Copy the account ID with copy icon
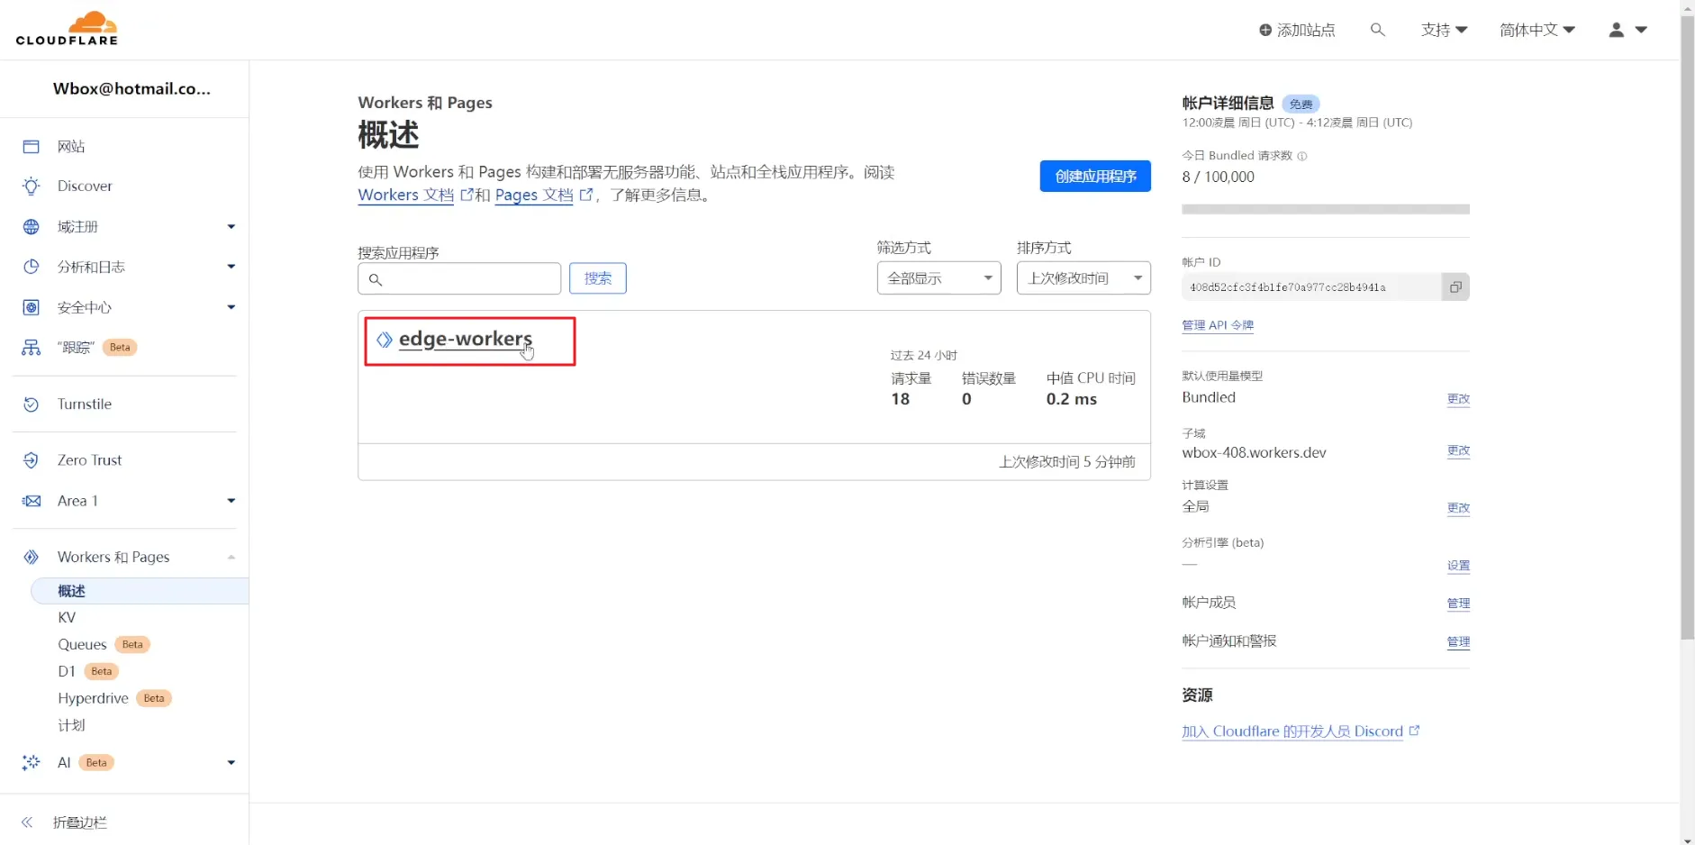 coord(1455,287)
